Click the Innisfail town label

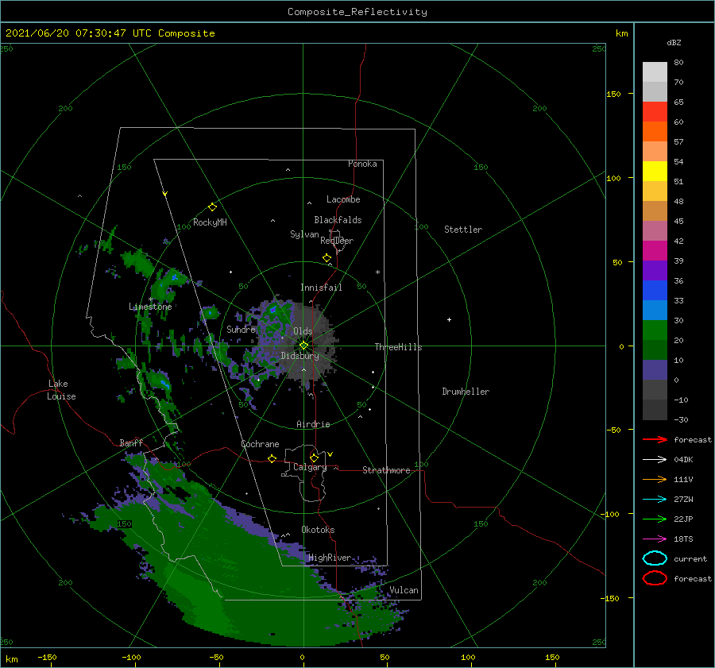tap(321, 288)
